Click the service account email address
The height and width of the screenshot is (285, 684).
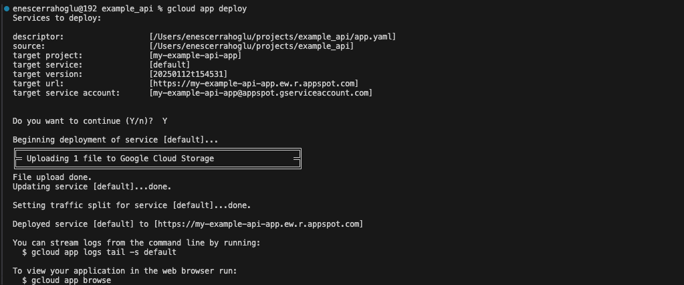pyautogui.click(x=261, y=93)
